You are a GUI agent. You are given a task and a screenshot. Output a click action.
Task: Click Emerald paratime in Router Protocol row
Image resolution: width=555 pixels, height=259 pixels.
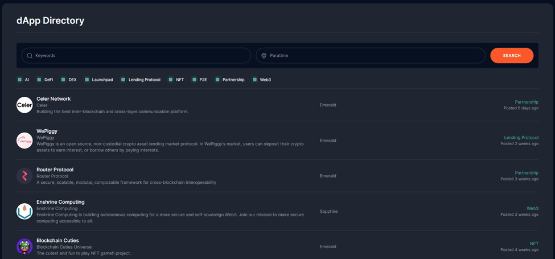pos(328,176)
